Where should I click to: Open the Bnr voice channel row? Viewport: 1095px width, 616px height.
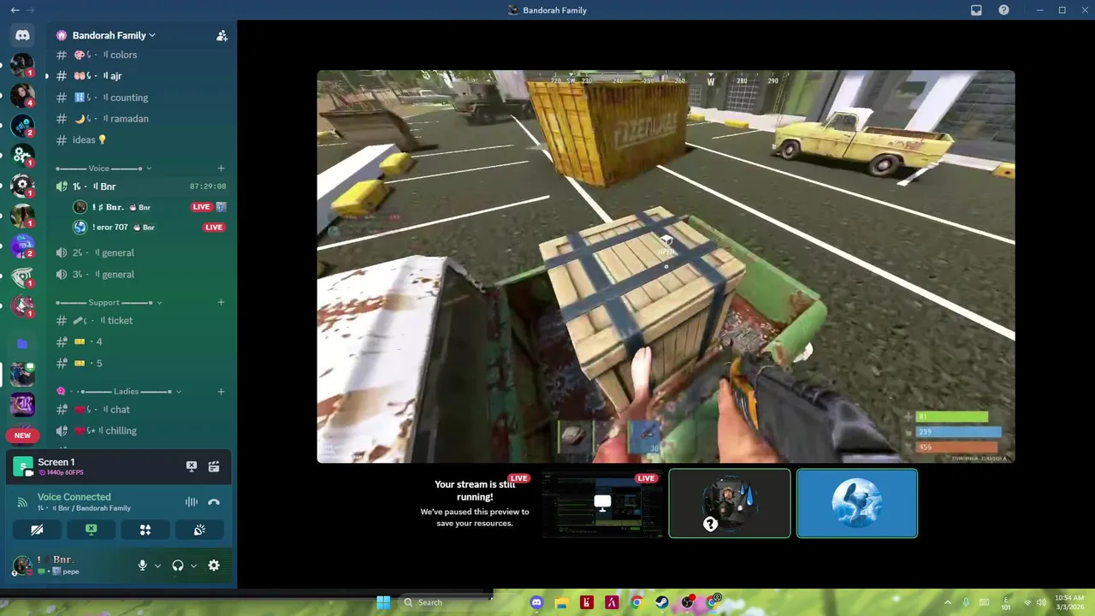(141, 187)
